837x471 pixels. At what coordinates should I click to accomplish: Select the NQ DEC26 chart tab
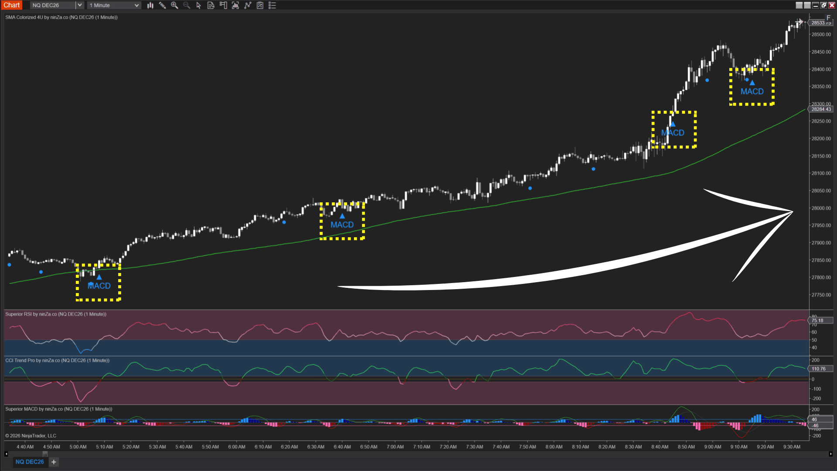[30, 462]
